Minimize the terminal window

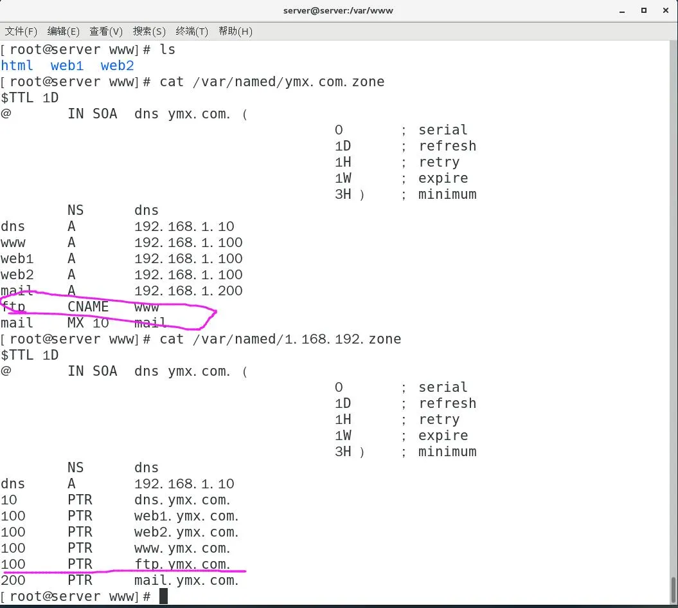(x=622, y=11)
